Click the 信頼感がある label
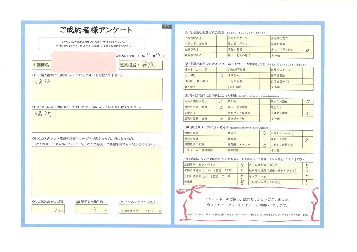This screenshot has height=252, width=357. point(193,38)
